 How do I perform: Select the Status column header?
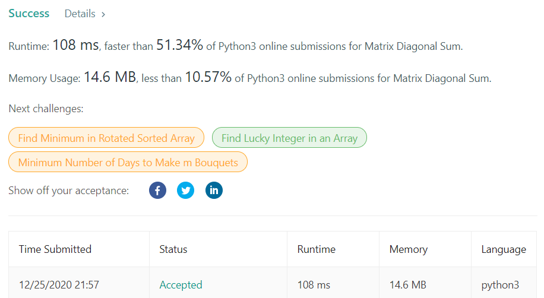click(173, 249)
